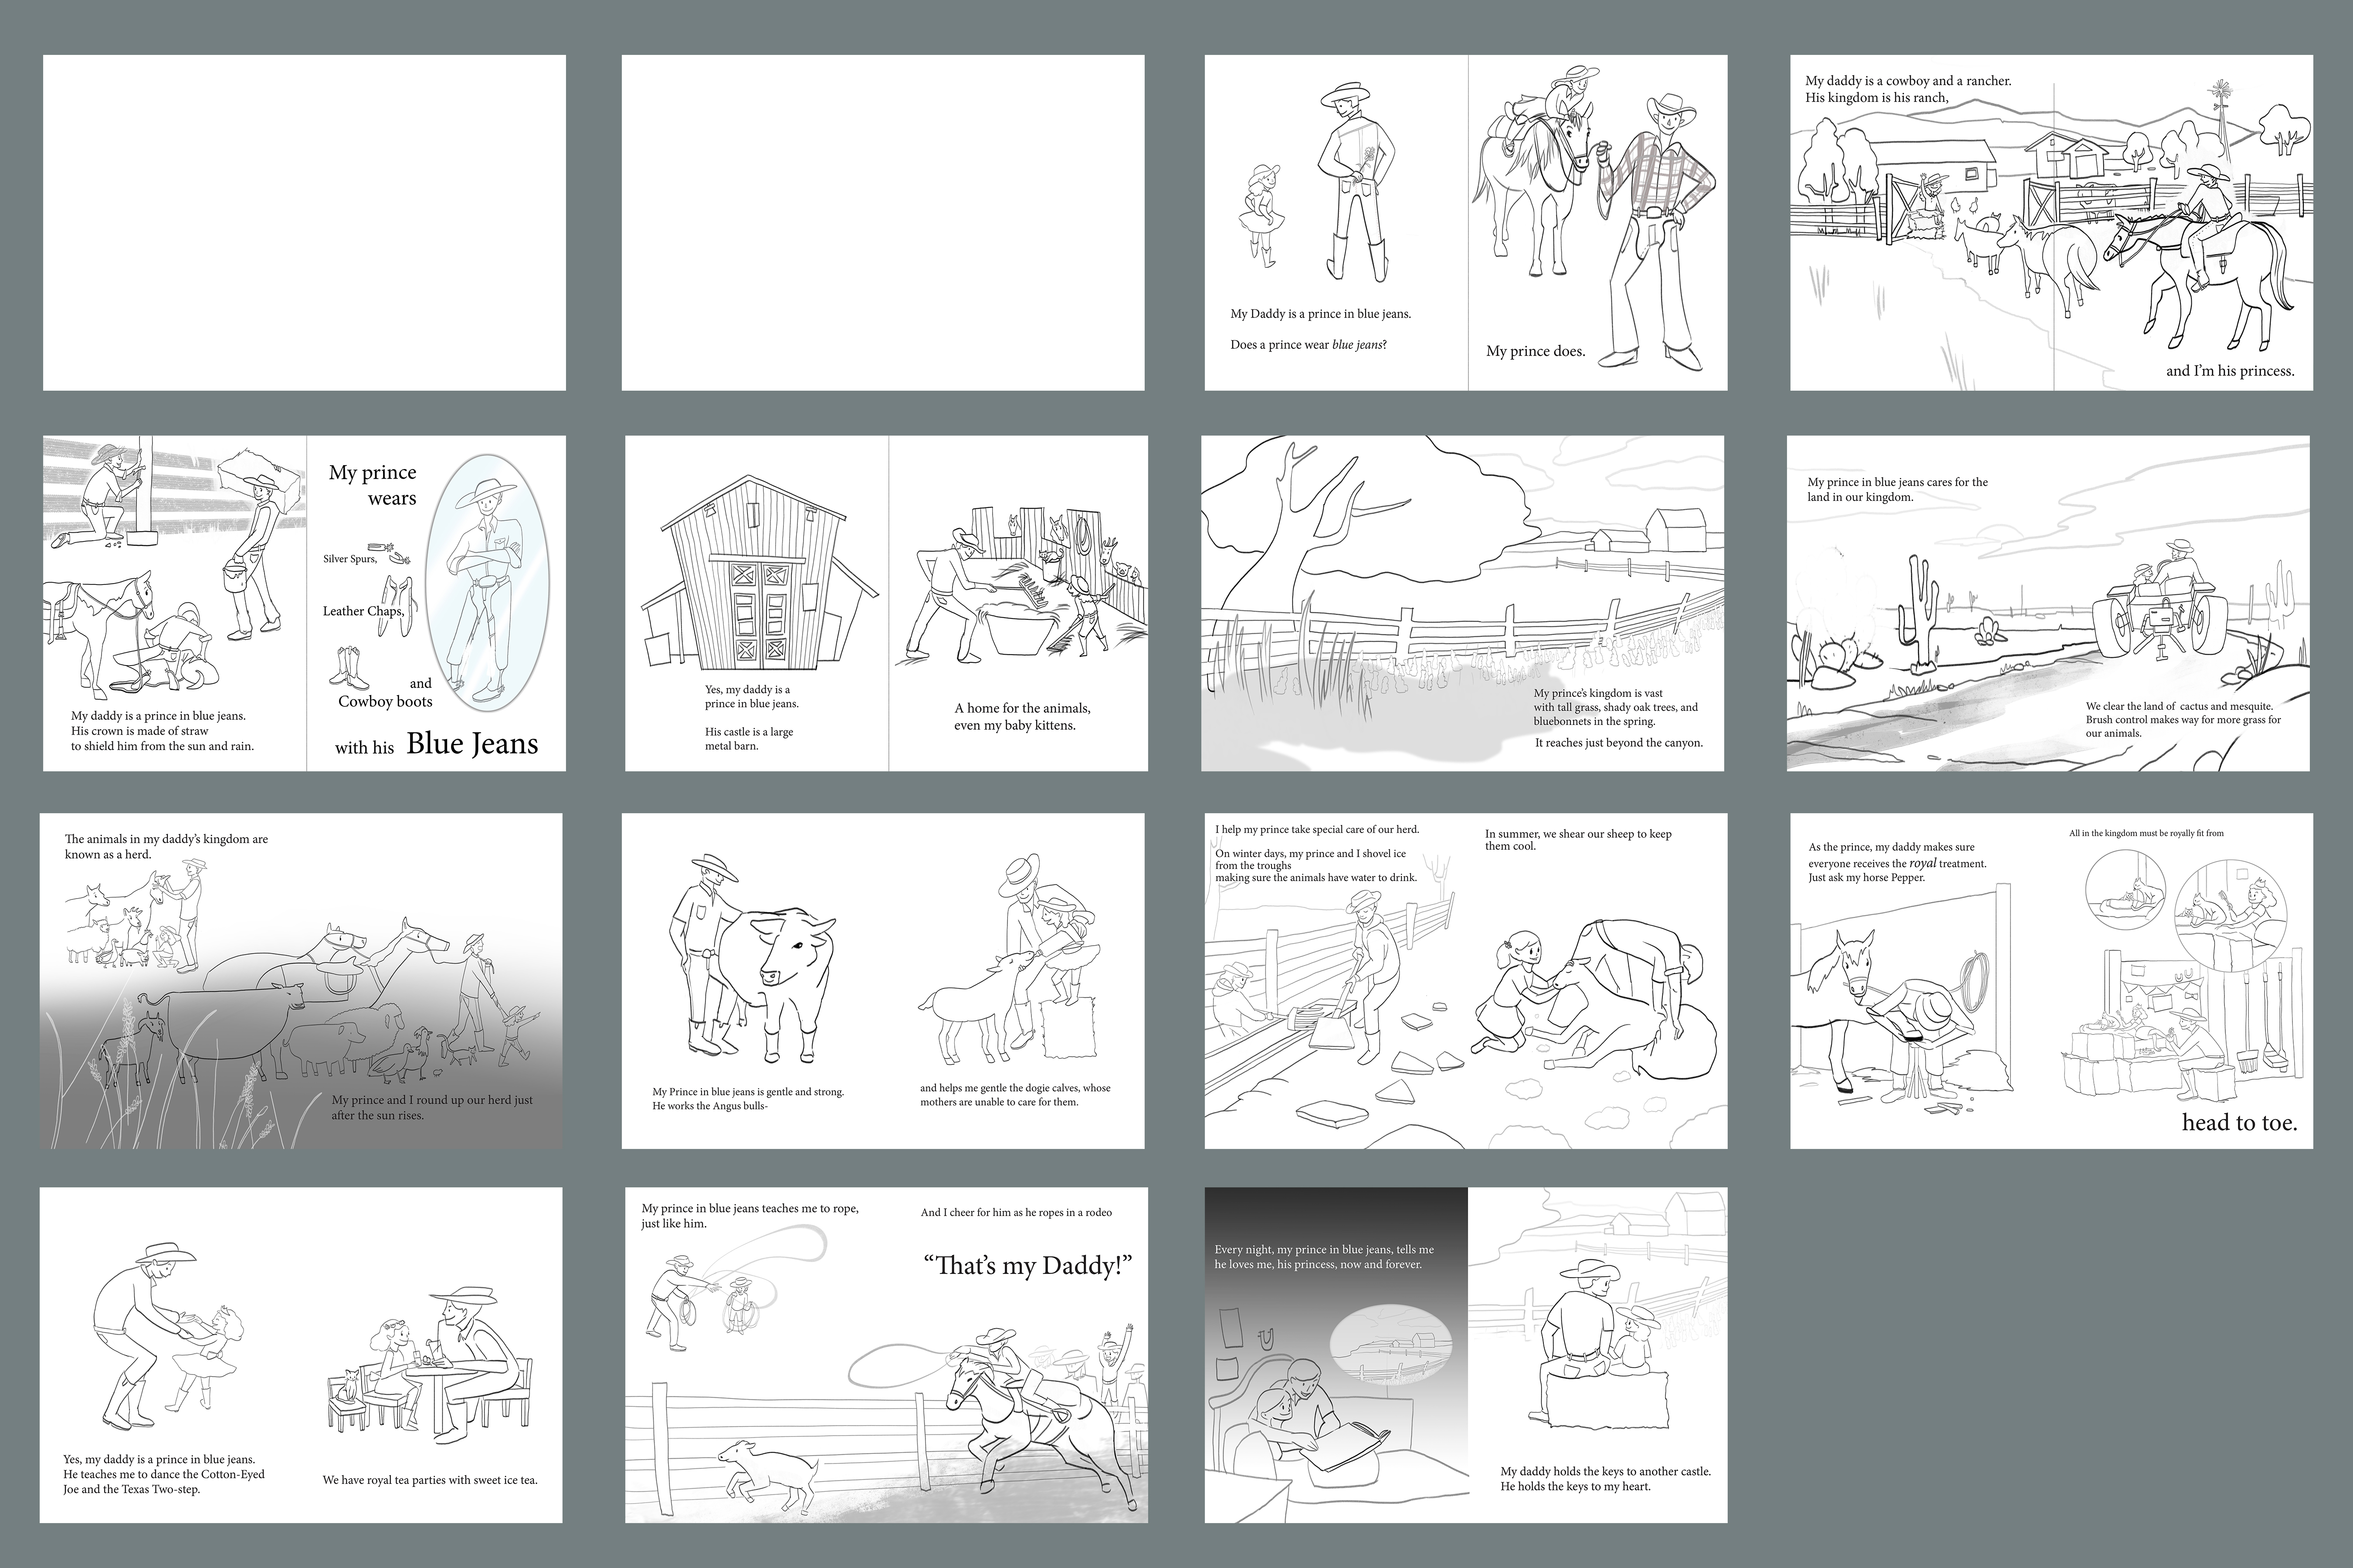Select "All in the kingdom must be royally fit from"
Screen dimensions: 2353x1568
(x=2146, y=833)
